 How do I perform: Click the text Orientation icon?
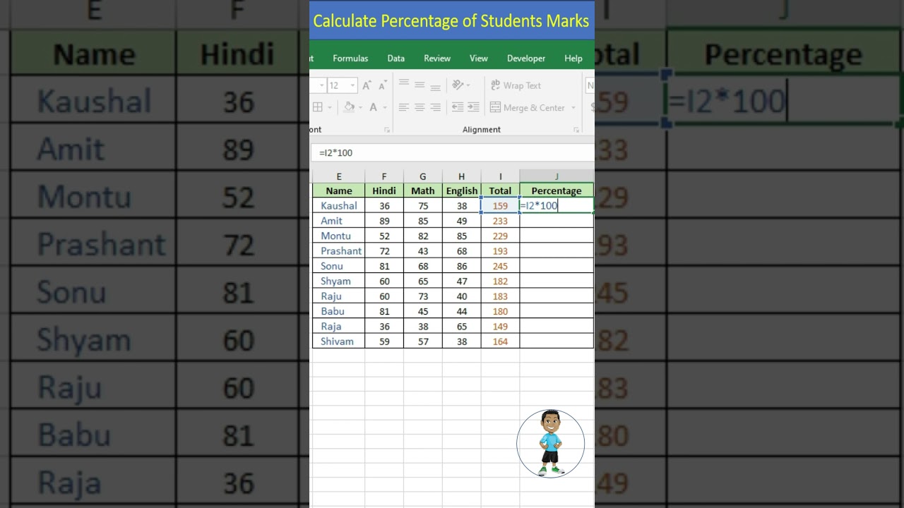pos(458,85)
